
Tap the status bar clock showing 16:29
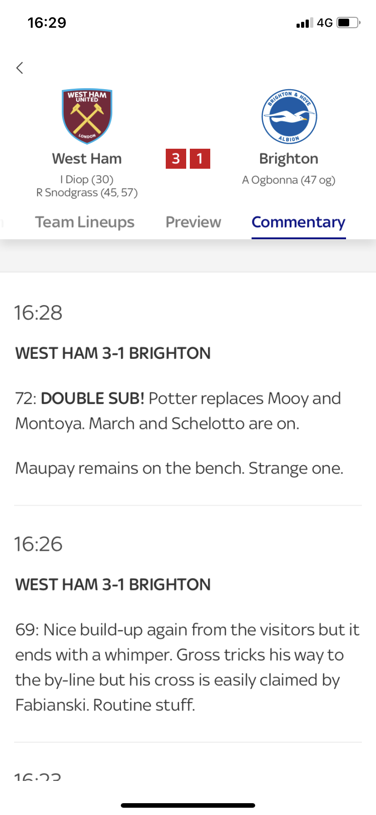click(47, 23)
